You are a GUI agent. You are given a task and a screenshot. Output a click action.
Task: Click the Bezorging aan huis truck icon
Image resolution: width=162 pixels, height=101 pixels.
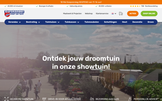coord(92,99)
